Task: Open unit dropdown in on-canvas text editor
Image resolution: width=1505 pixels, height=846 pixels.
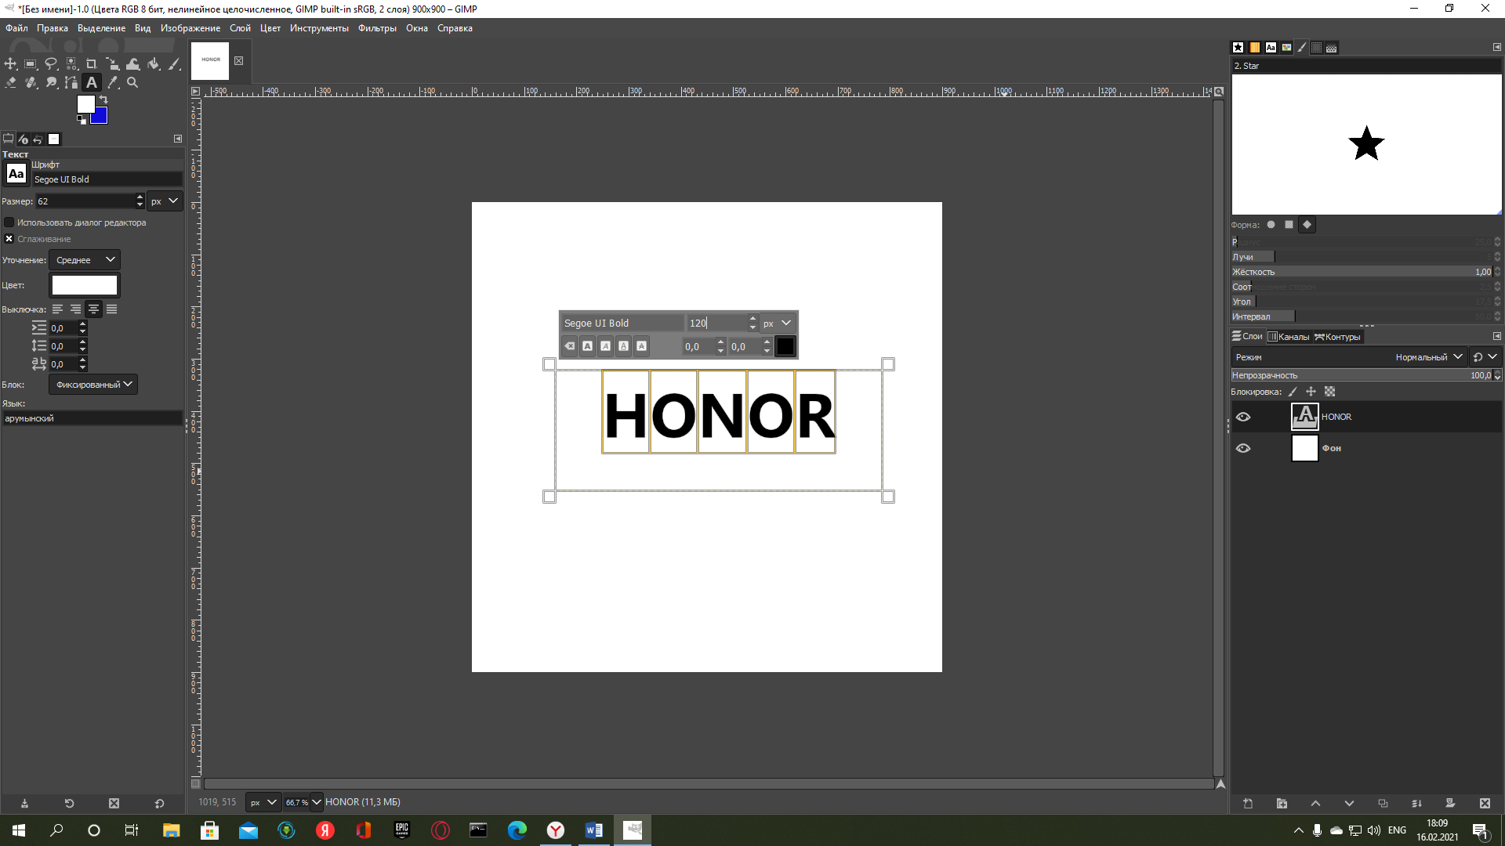Action: [x=778, y=323]
